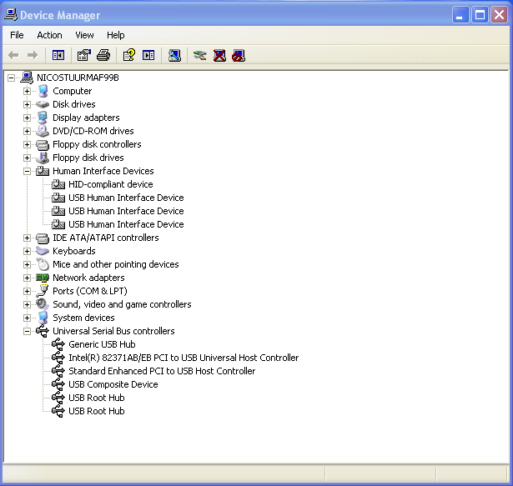The height and width of the screenshot is (486, 513).
Task: Click the Back arrow toolbar button
Action: pos(13,55)
